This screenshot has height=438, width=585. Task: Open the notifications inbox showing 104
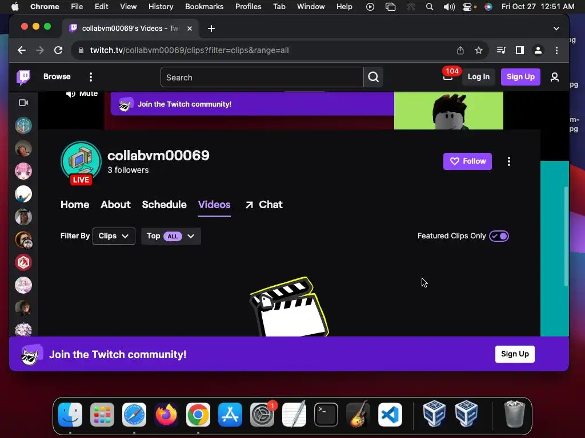click(448, 76)
